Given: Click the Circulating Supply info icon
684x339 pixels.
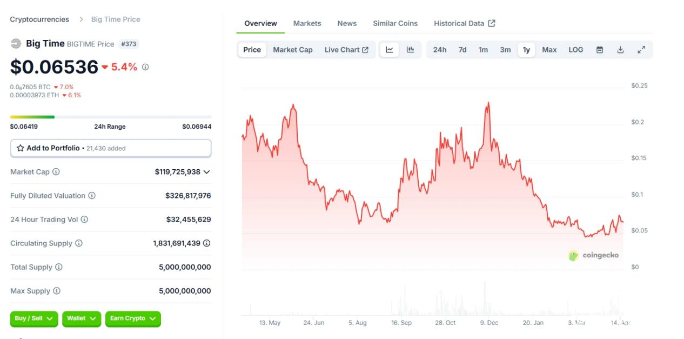Looking at the screenshot, I should tap(79, 243).
